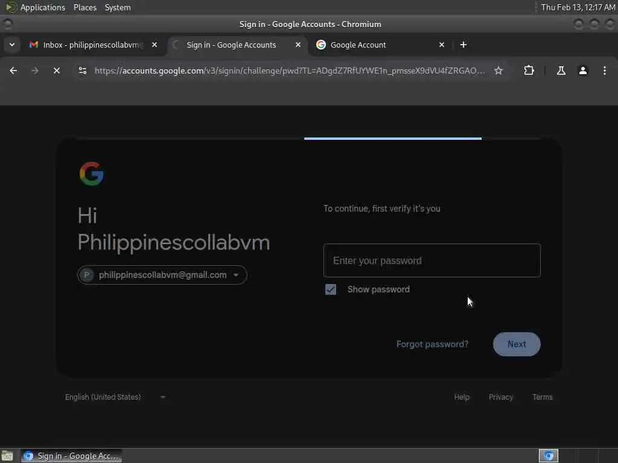Screen dimensions: 618x463
Task: Click the window menu button in title bar
Action: (x=7, y=24)
